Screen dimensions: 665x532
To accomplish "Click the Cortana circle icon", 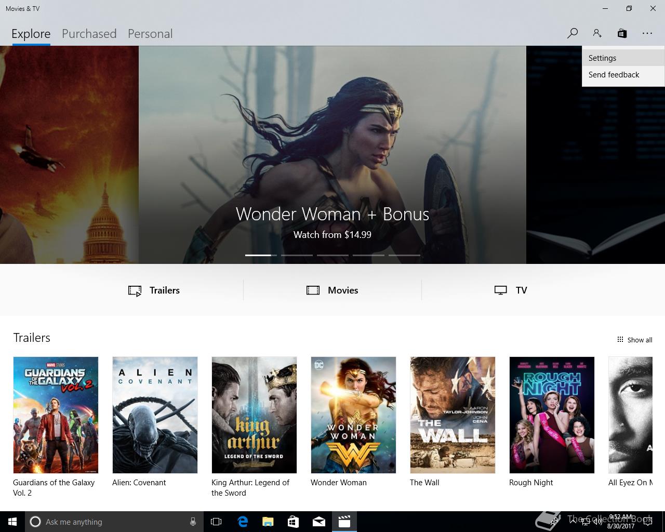I will (35, 522).
